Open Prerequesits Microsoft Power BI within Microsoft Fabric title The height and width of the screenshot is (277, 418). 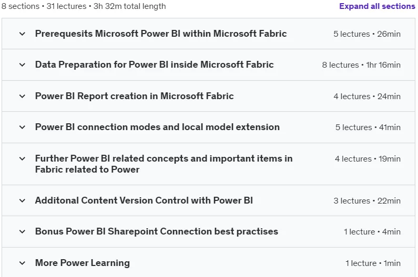pos(161,34)
